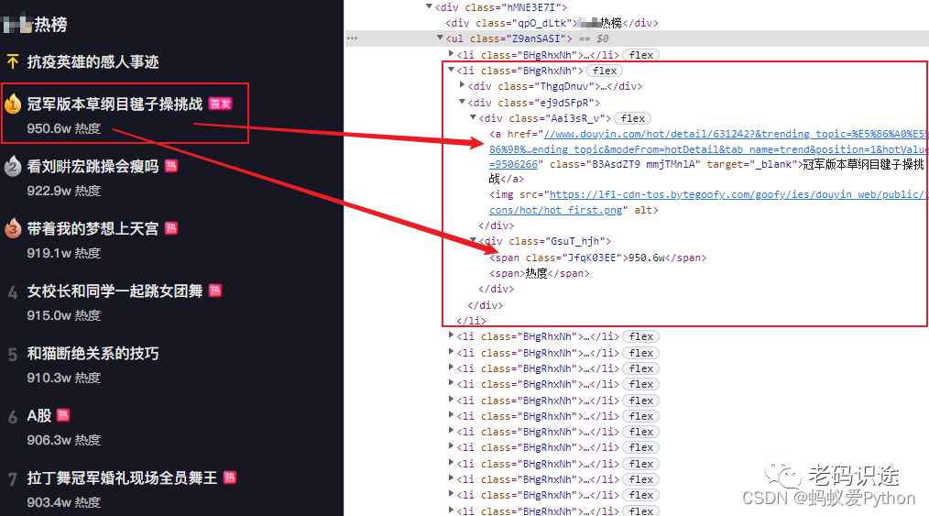Click the 922.9w 热度 heat value
The height and width of the screenshot is (516, 929).
point(64,191)
